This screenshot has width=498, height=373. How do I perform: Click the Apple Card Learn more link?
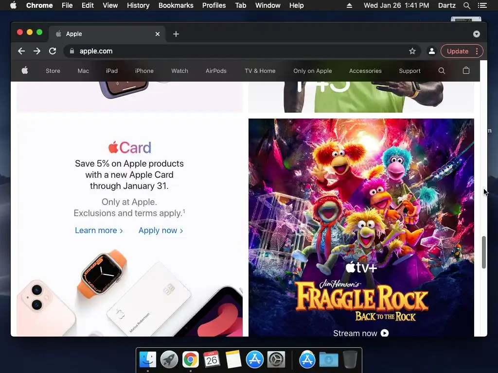[x=99, y=230]
